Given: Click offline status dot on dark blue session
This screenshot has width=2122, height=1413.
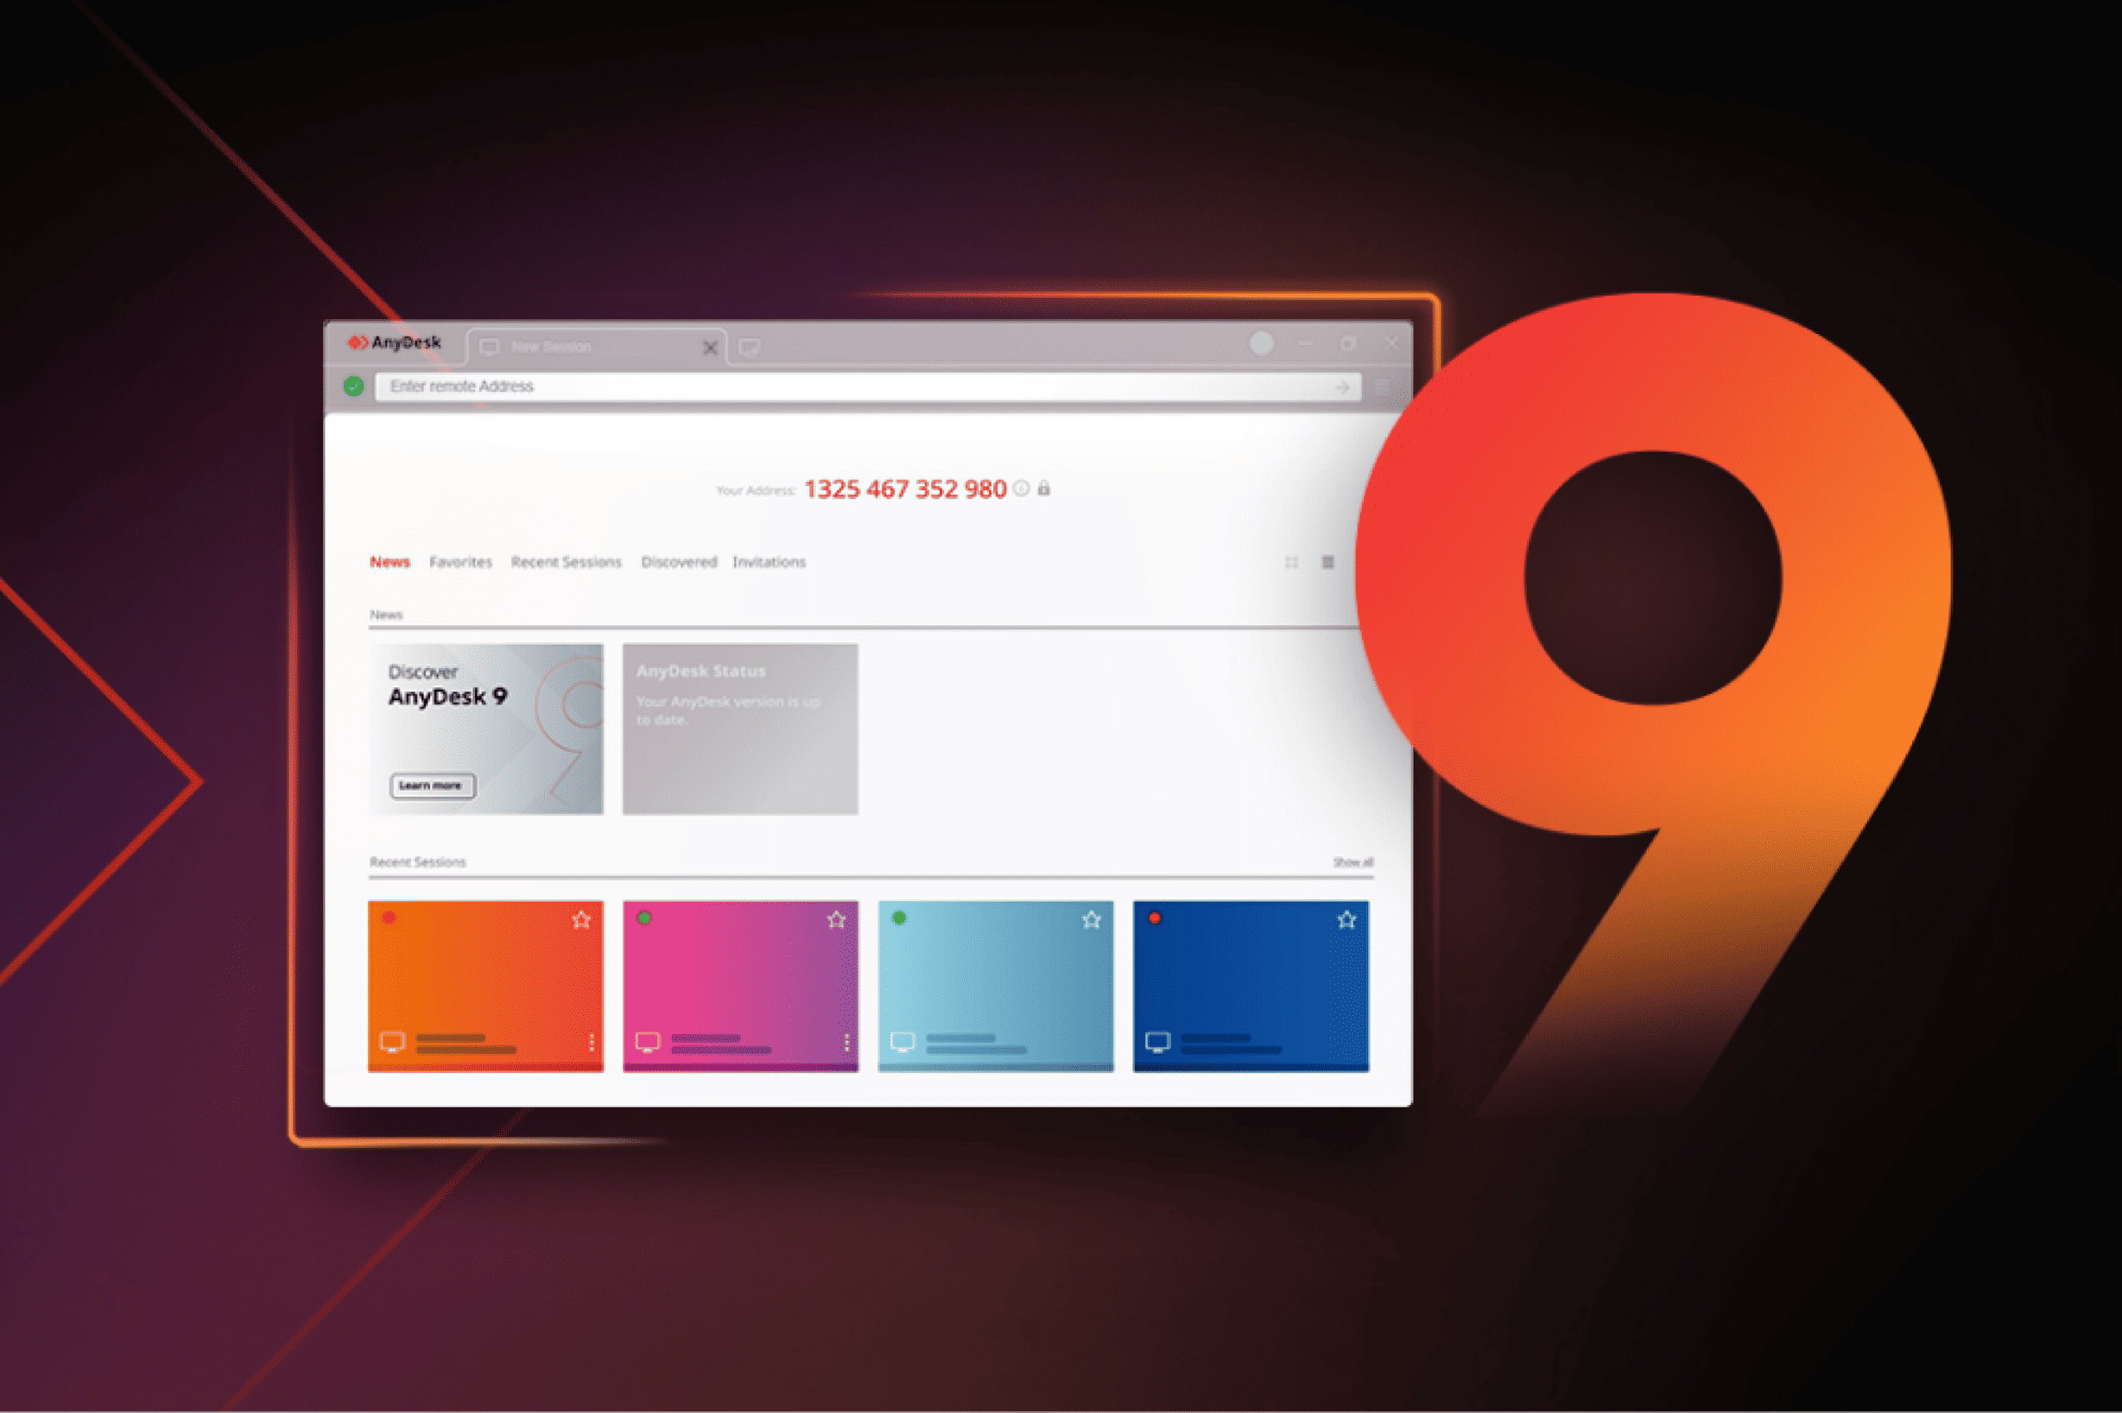Looking at the screenshot, I should pyautogui.click(x=1154, y=918).
